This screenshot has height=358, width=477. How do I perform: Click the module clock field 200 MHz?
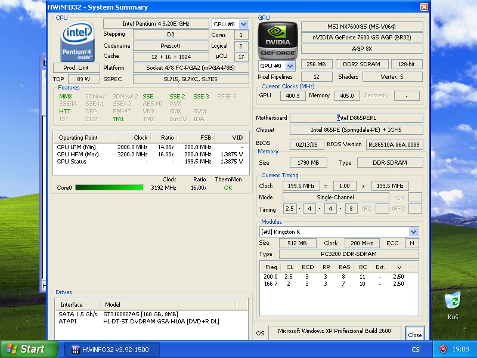[362, 243]
